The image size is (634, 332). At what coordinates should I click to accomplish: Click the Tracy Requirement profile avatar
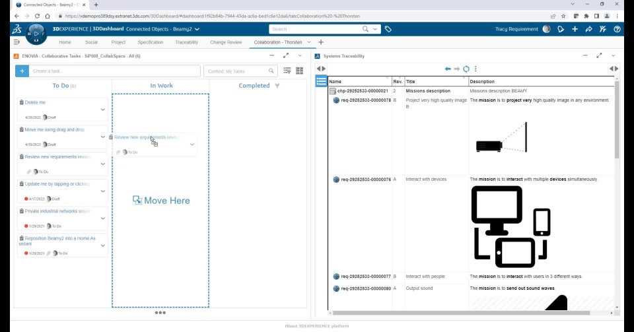(x=547, y=29)
